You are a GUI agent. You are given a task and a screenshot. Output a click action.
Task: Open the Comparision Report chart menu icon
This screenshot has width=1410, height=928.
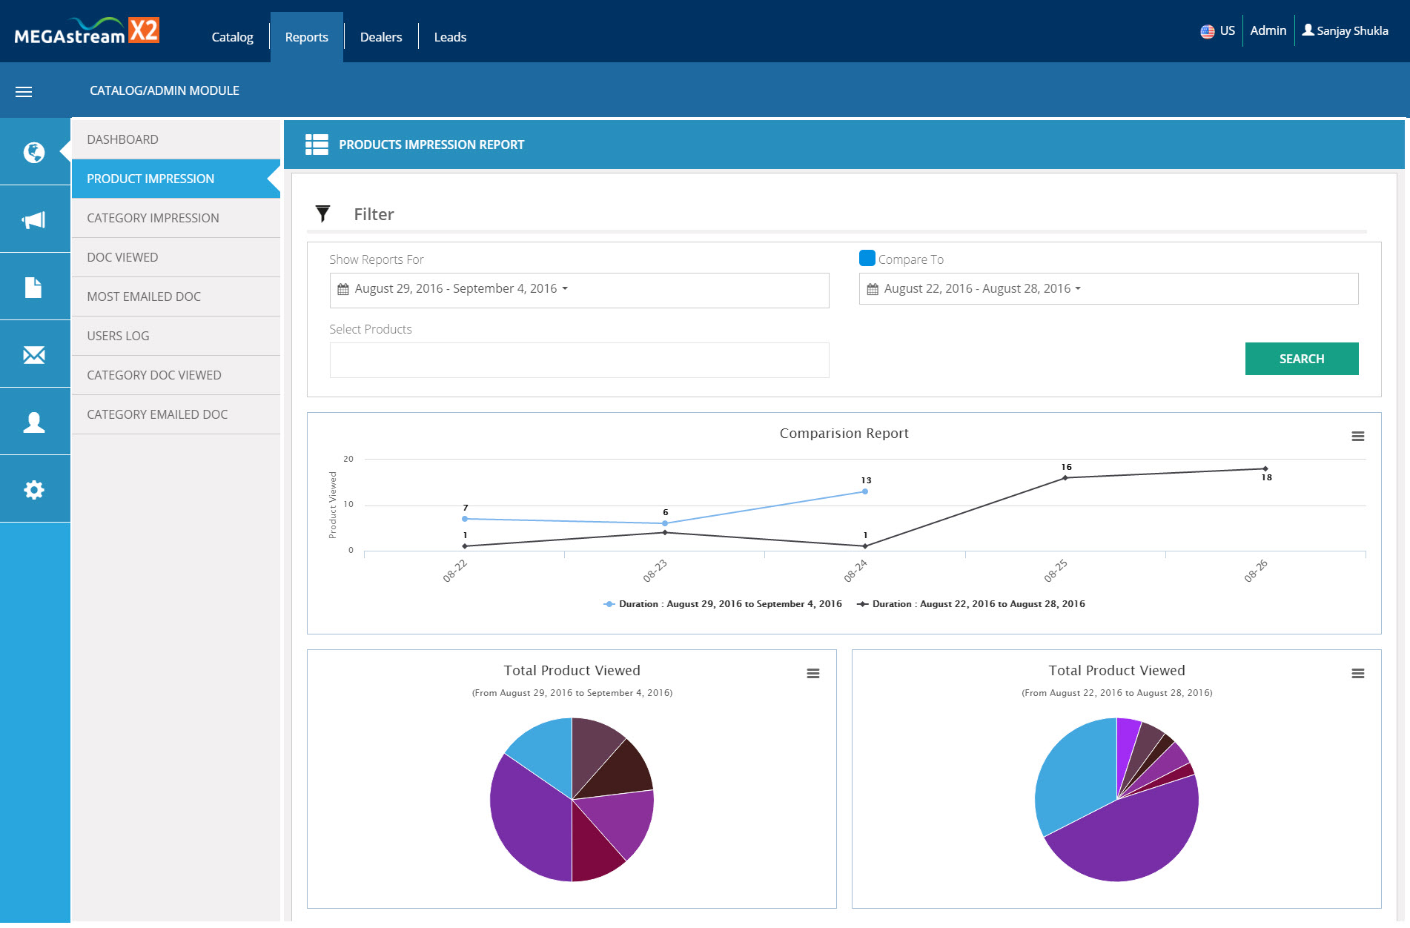(1358, 437)
